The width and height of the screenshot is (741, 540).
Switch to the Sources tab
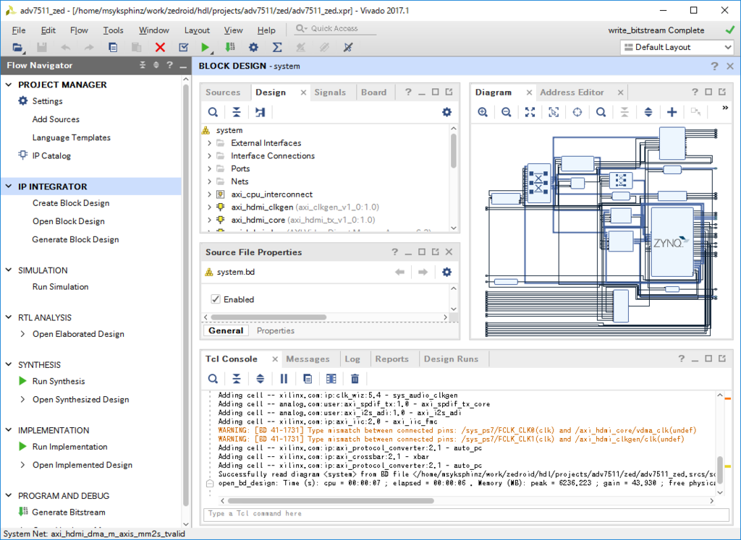pyautogui.click(x=223, y=92)
